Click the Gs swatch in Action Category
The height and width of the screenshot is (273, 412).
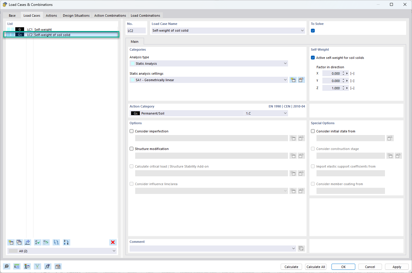[x=135, y=113]
